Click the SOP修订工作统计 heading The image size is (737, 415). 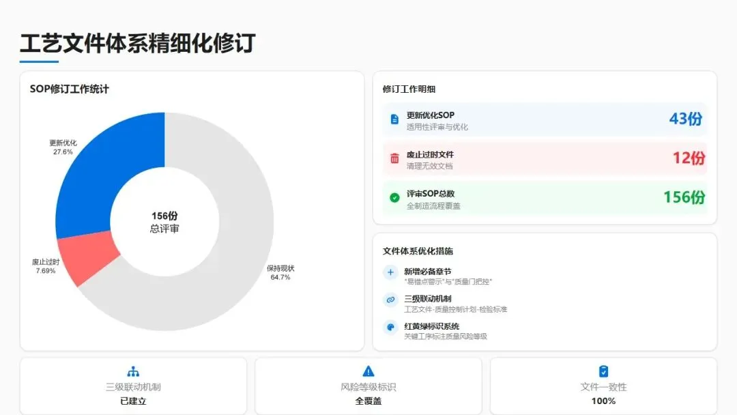click(x=69, y=89)
